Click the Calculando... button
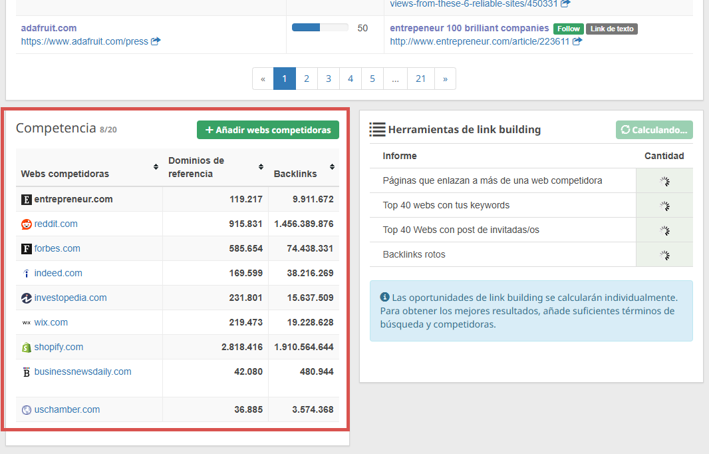The width and height of the screenshot is (709, 454). [654, 130]
